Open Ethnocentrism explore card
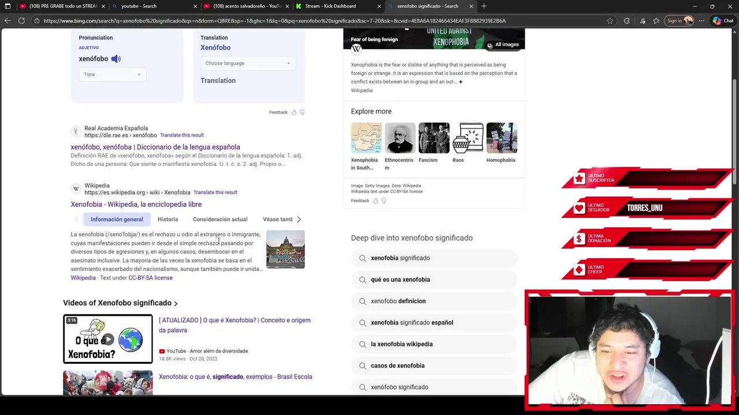Image resolution: width=739 pixels, height=415 pixels. [400, 147]
